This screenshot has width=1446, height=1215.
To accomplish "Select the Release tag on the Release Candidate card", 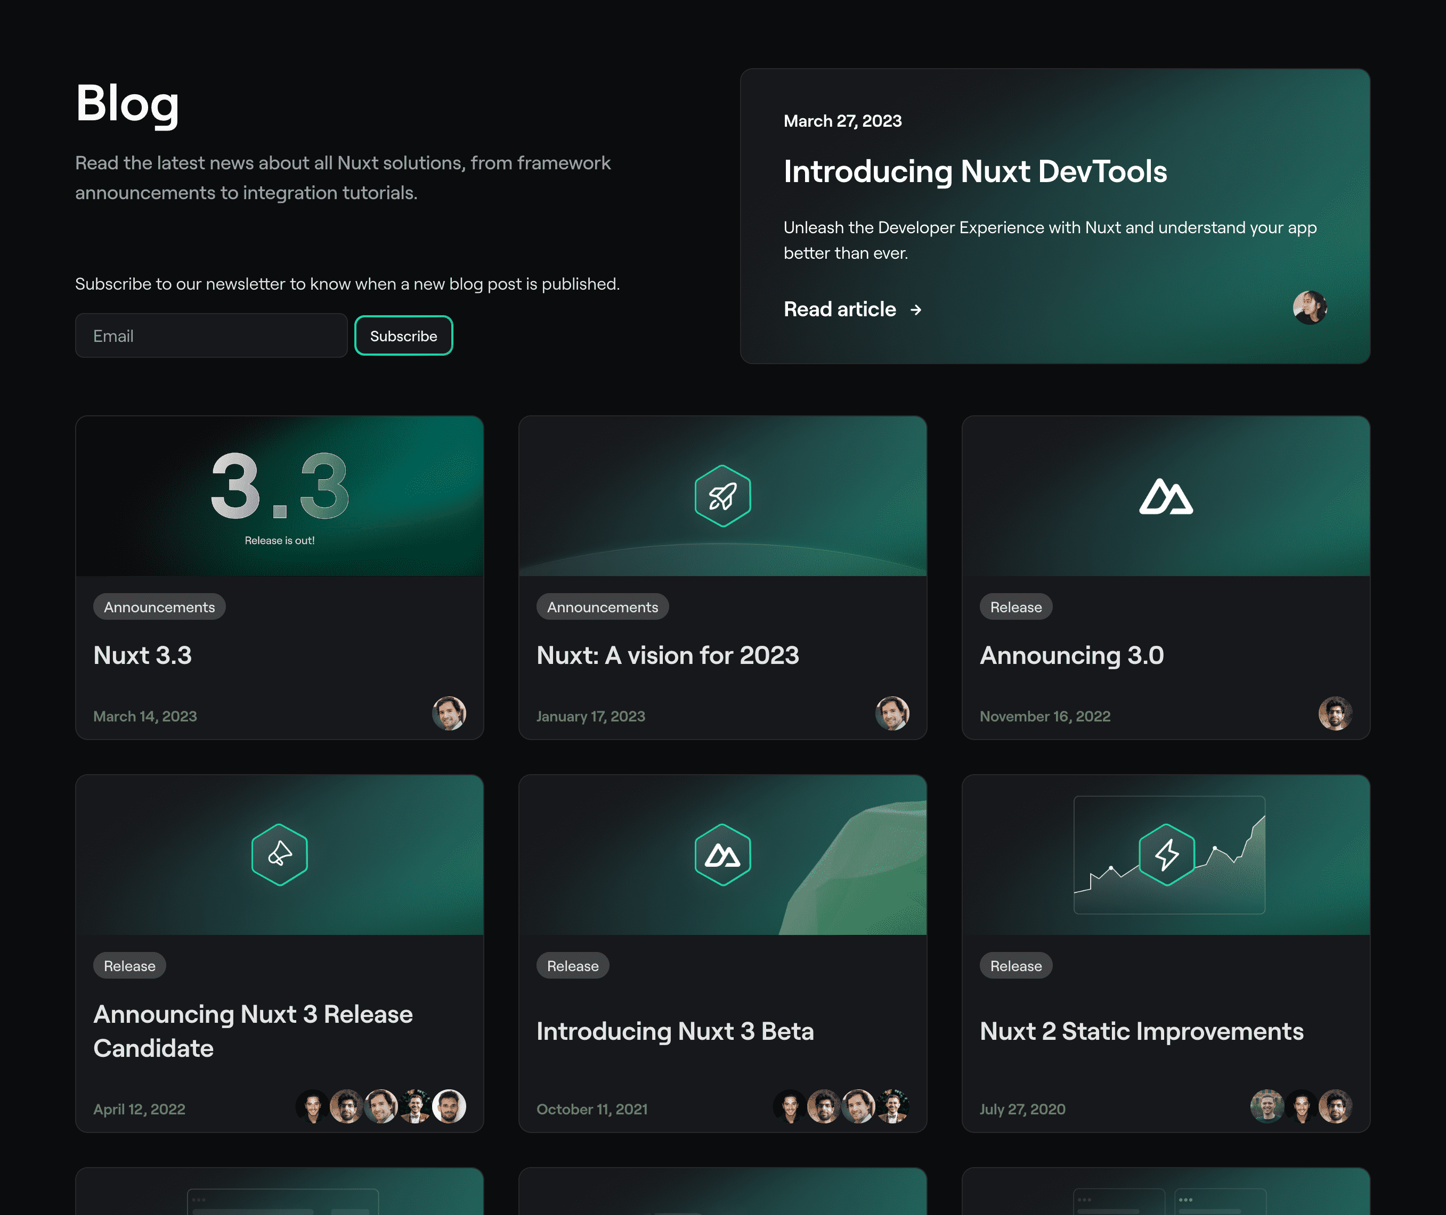I will click(129, 966).
